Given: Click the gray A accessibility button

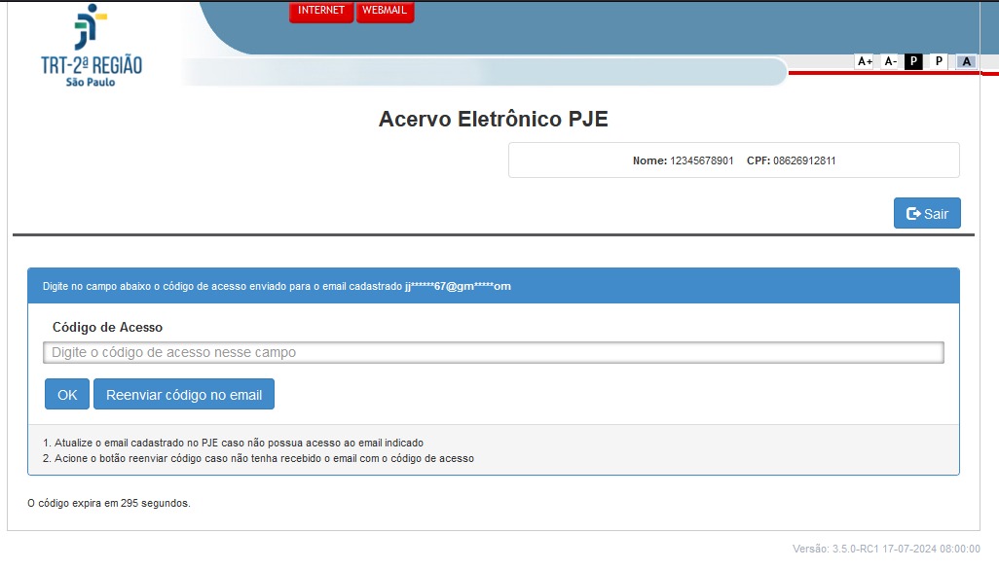Looking at the screenshot, I should tap(967, 61).
